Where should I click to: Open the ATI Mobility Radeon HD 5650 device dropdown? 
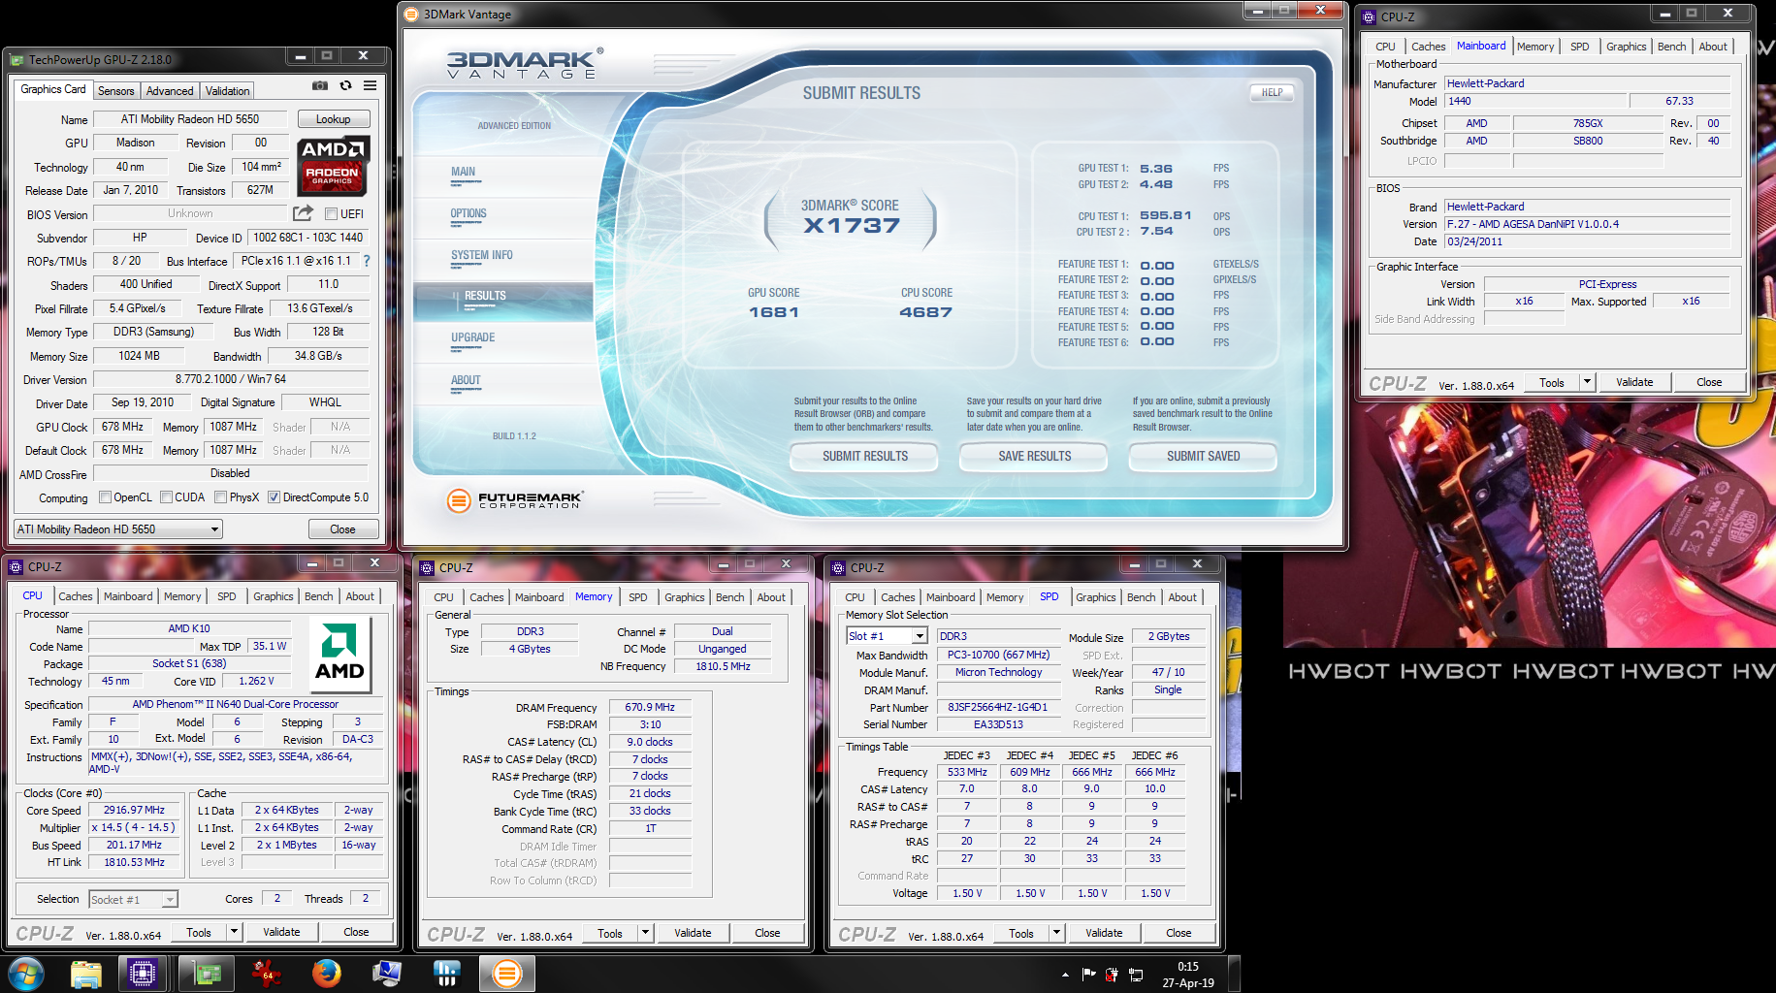pos(118,529)
